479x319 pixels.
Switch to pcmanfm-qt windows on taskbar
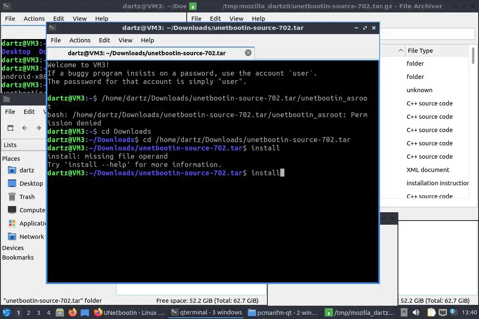click(x=283, y=313)
